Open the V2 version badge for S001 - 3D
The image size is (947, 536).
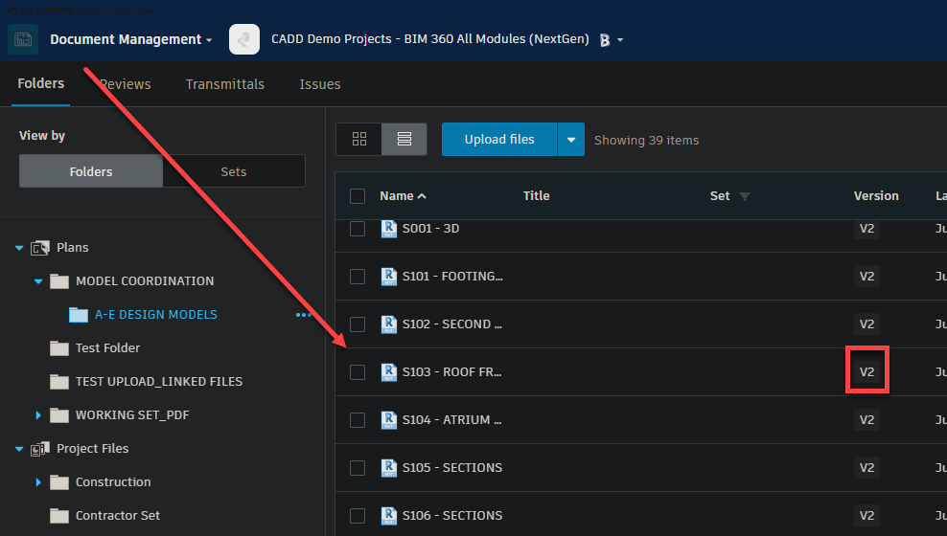[x=866, y=229]
